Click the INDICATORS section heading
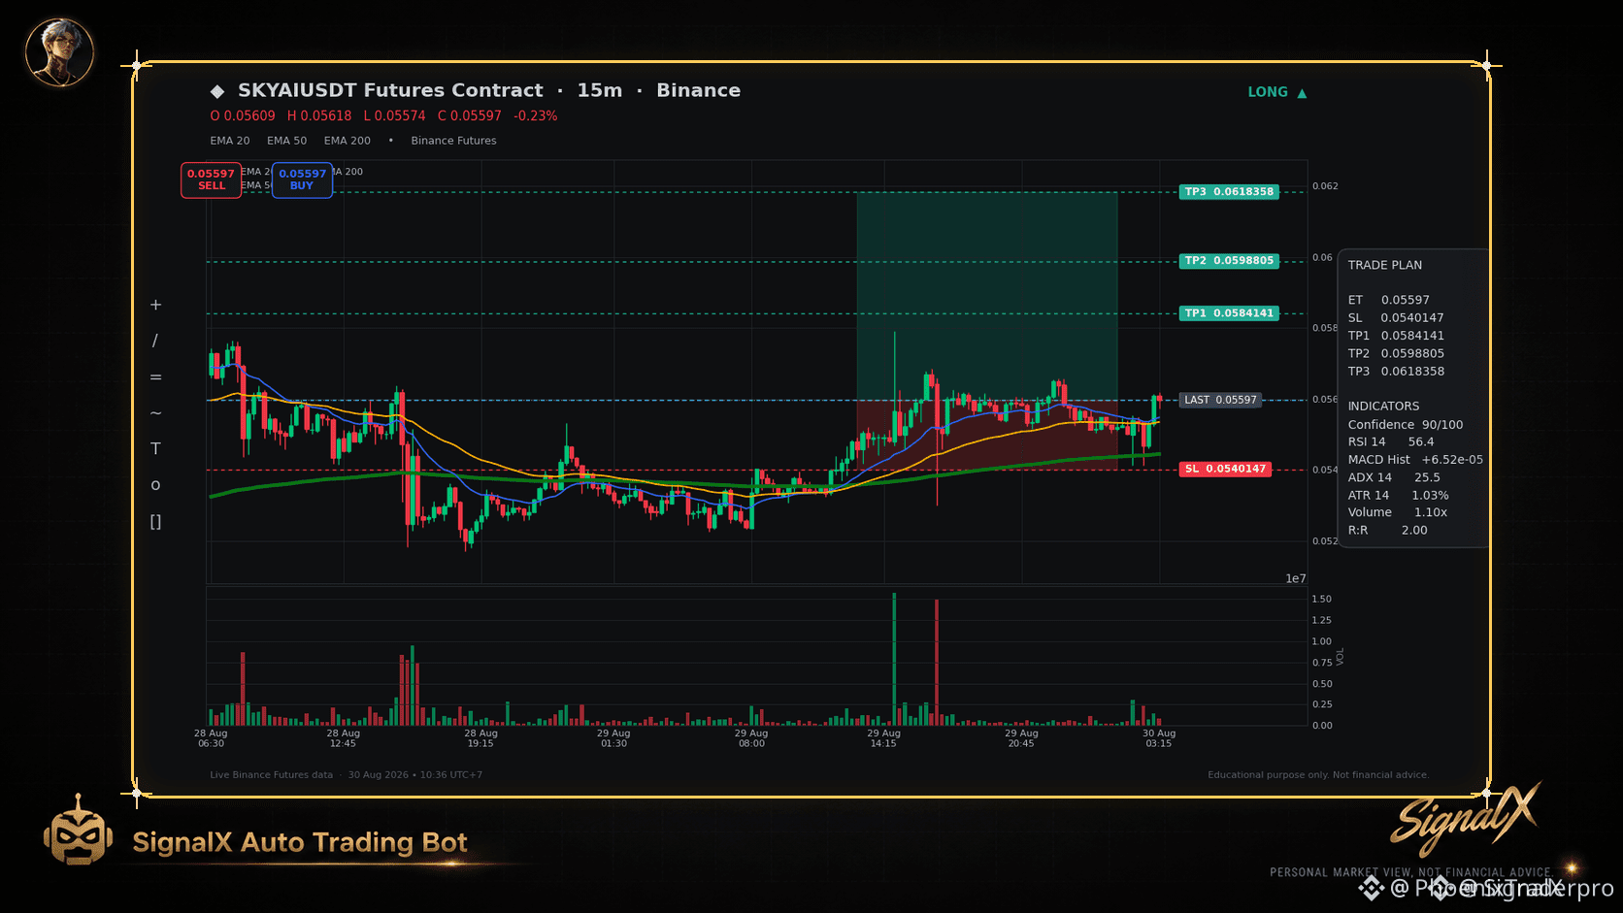Screen dimensions: 1623x913 point(1383,407)
